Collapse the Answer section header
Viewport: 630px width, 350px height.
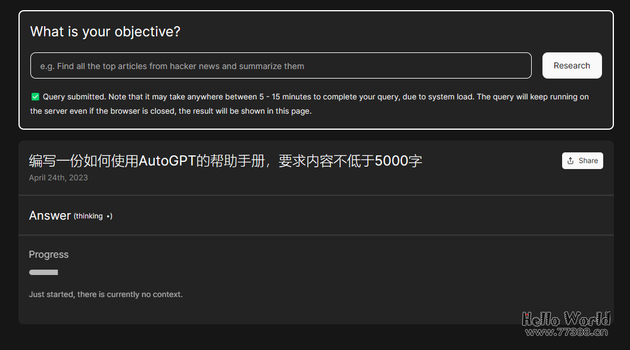click(x=50, y=215)
